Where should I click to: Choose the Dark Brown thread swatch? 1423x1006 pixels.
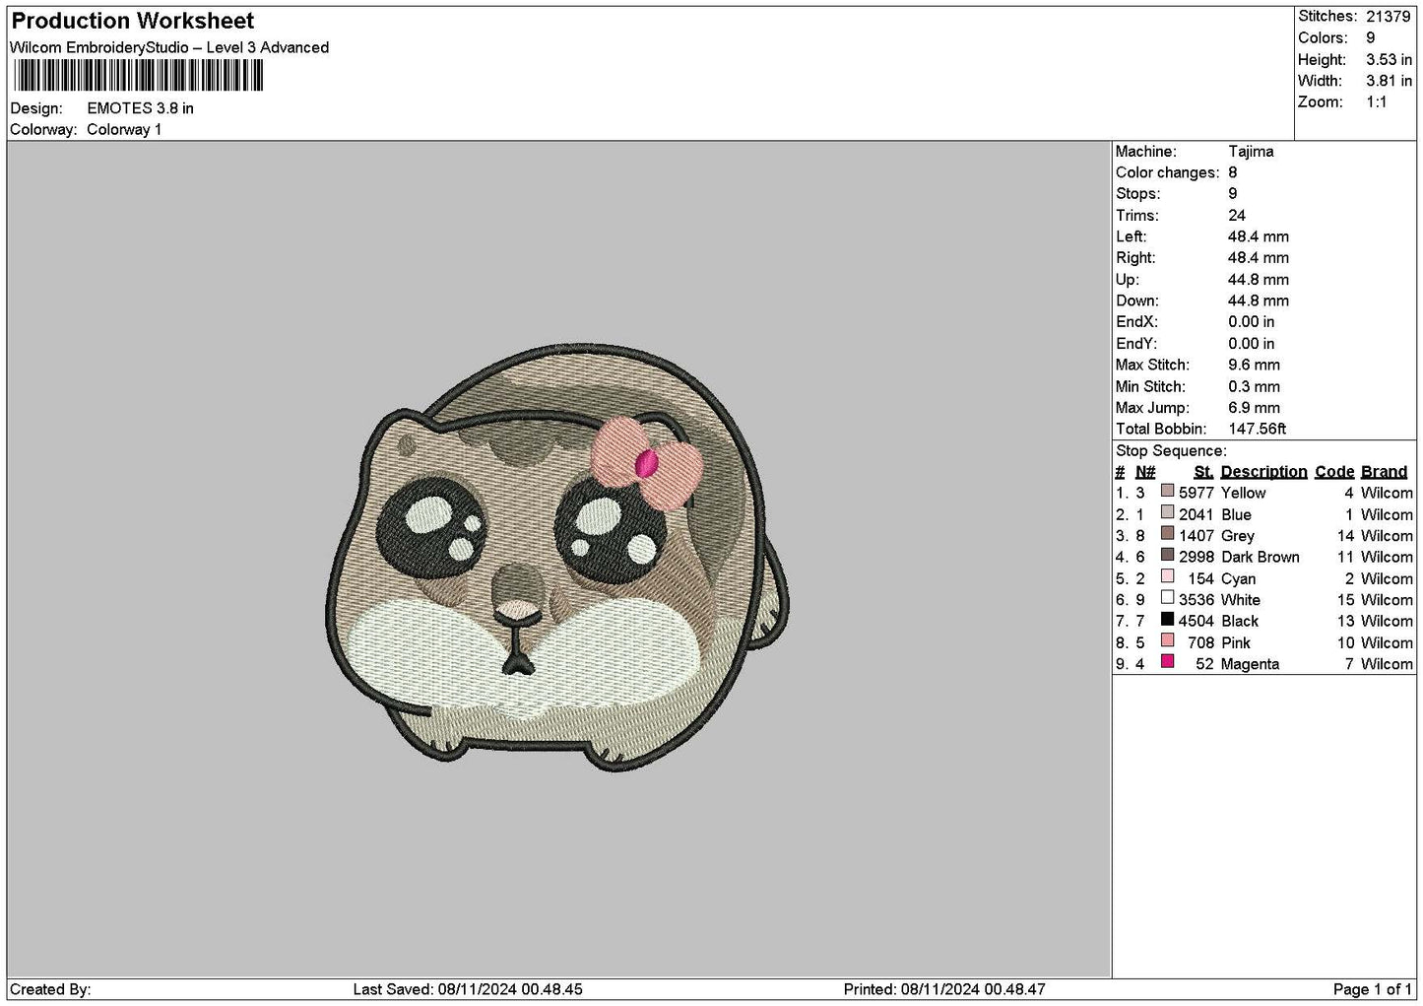[x=1168, y=555]
